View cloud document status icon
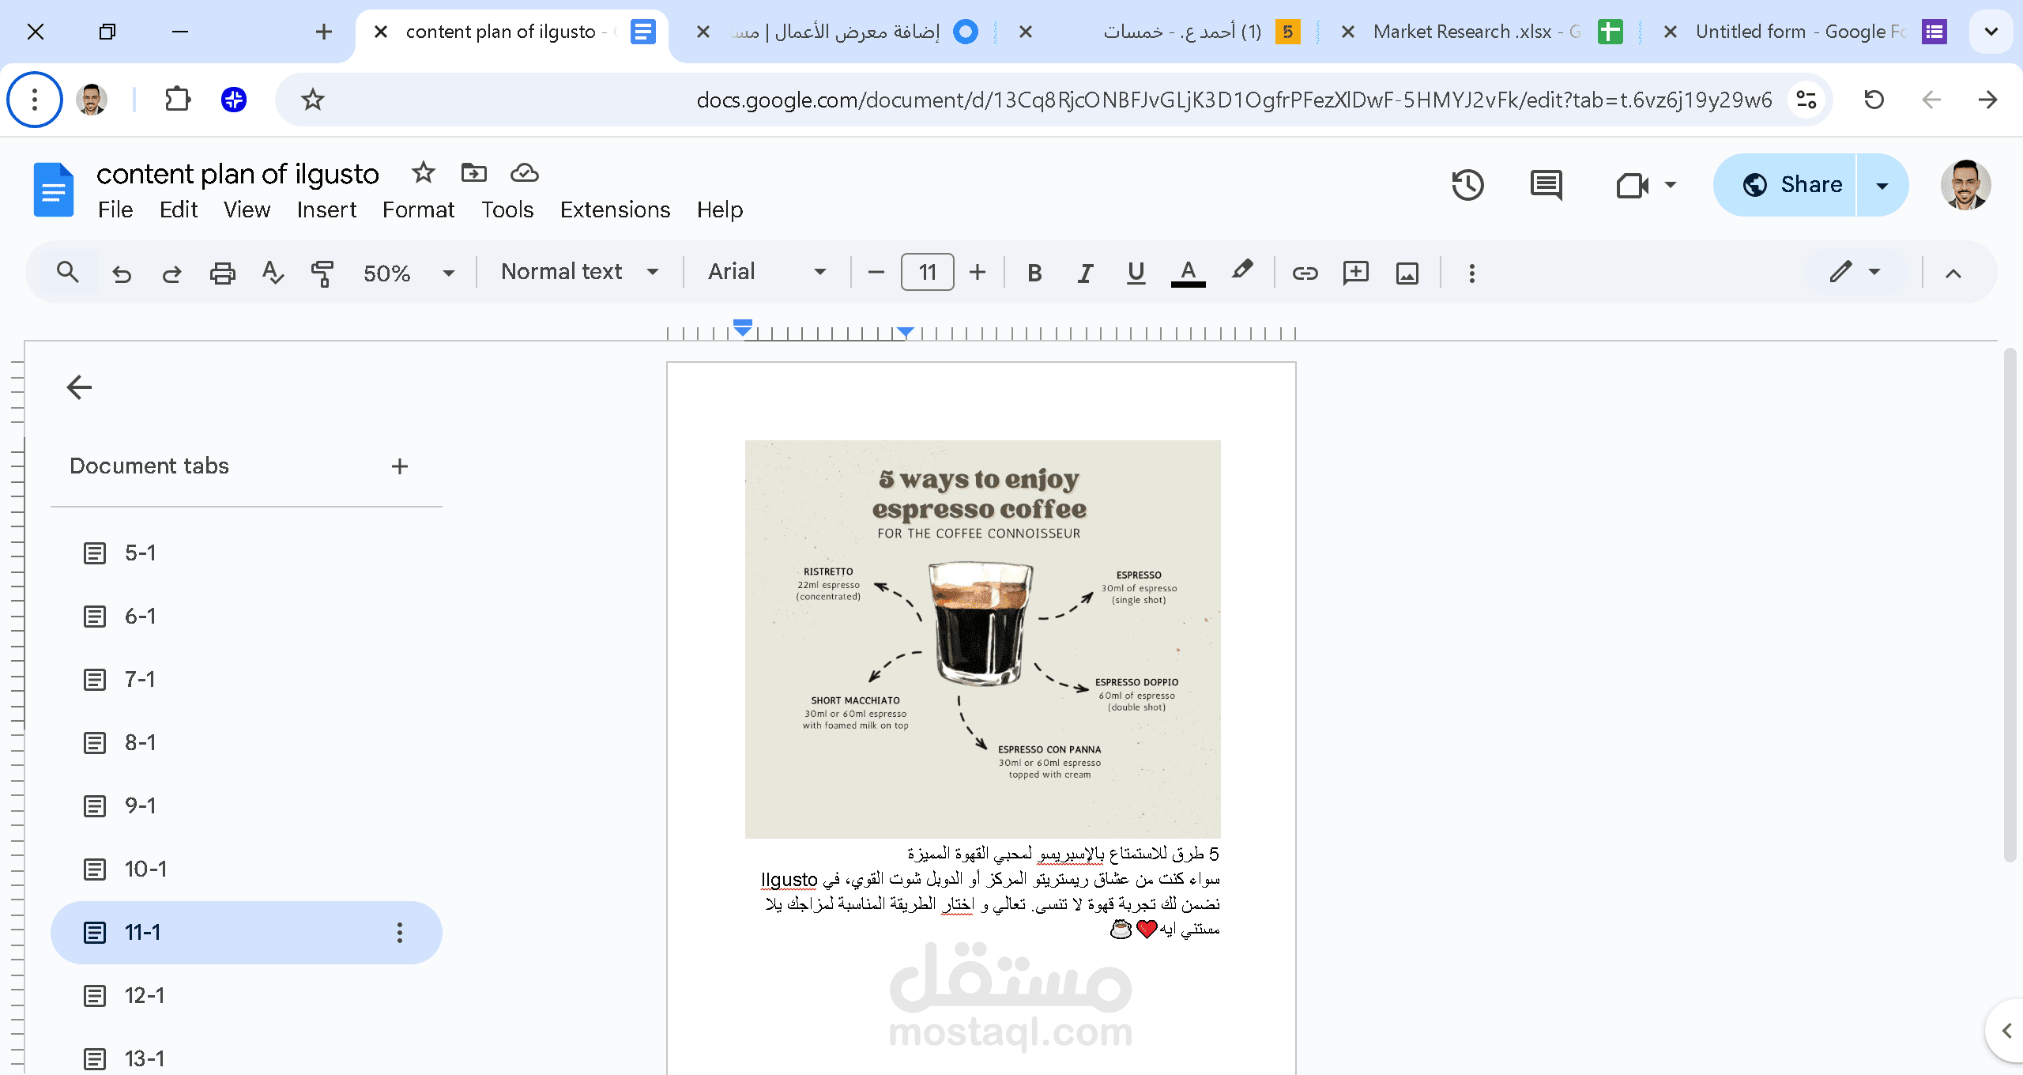The width and height of the screenshot is (2023, 1075). pos(525,172)
